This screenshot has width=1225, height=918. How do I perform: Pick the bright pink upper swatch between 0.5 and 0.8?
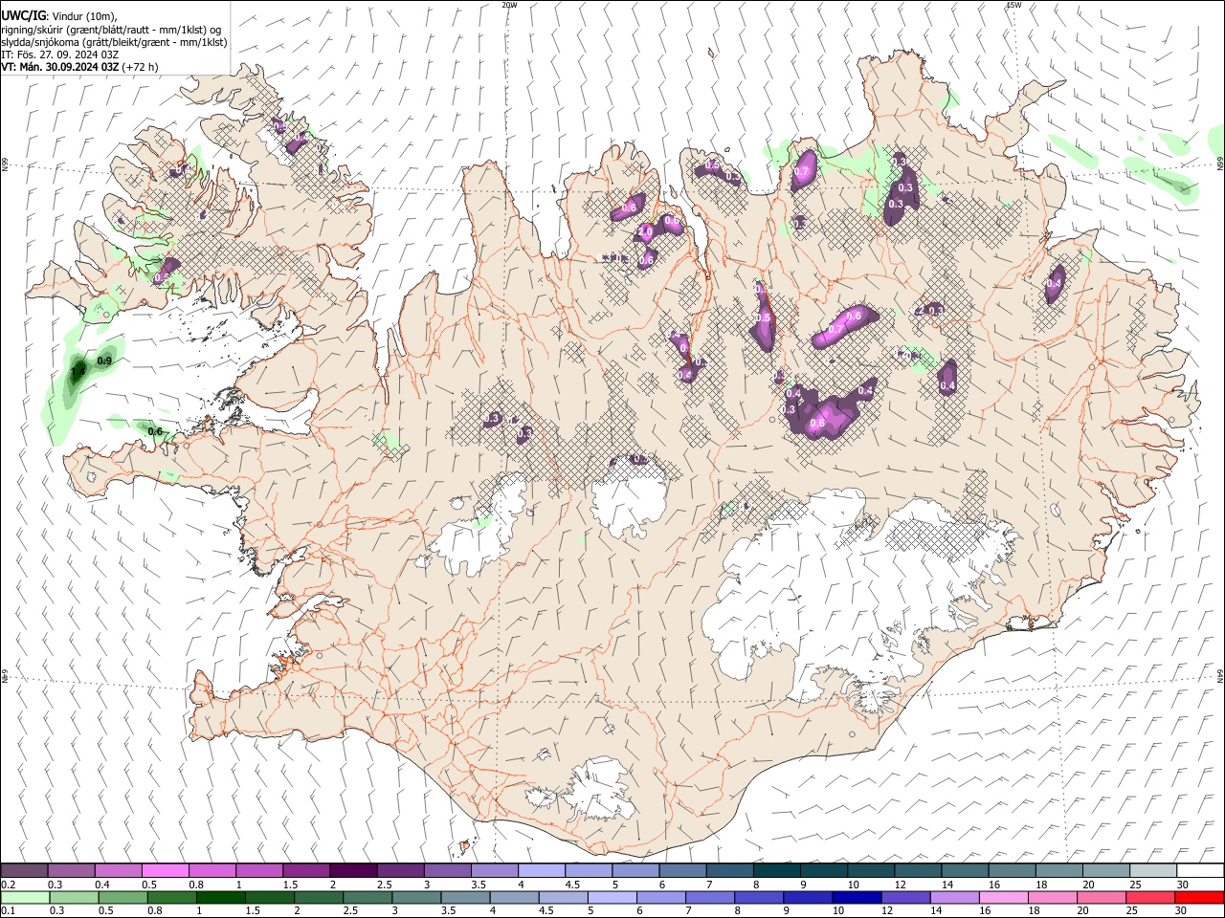coord(165,870)
